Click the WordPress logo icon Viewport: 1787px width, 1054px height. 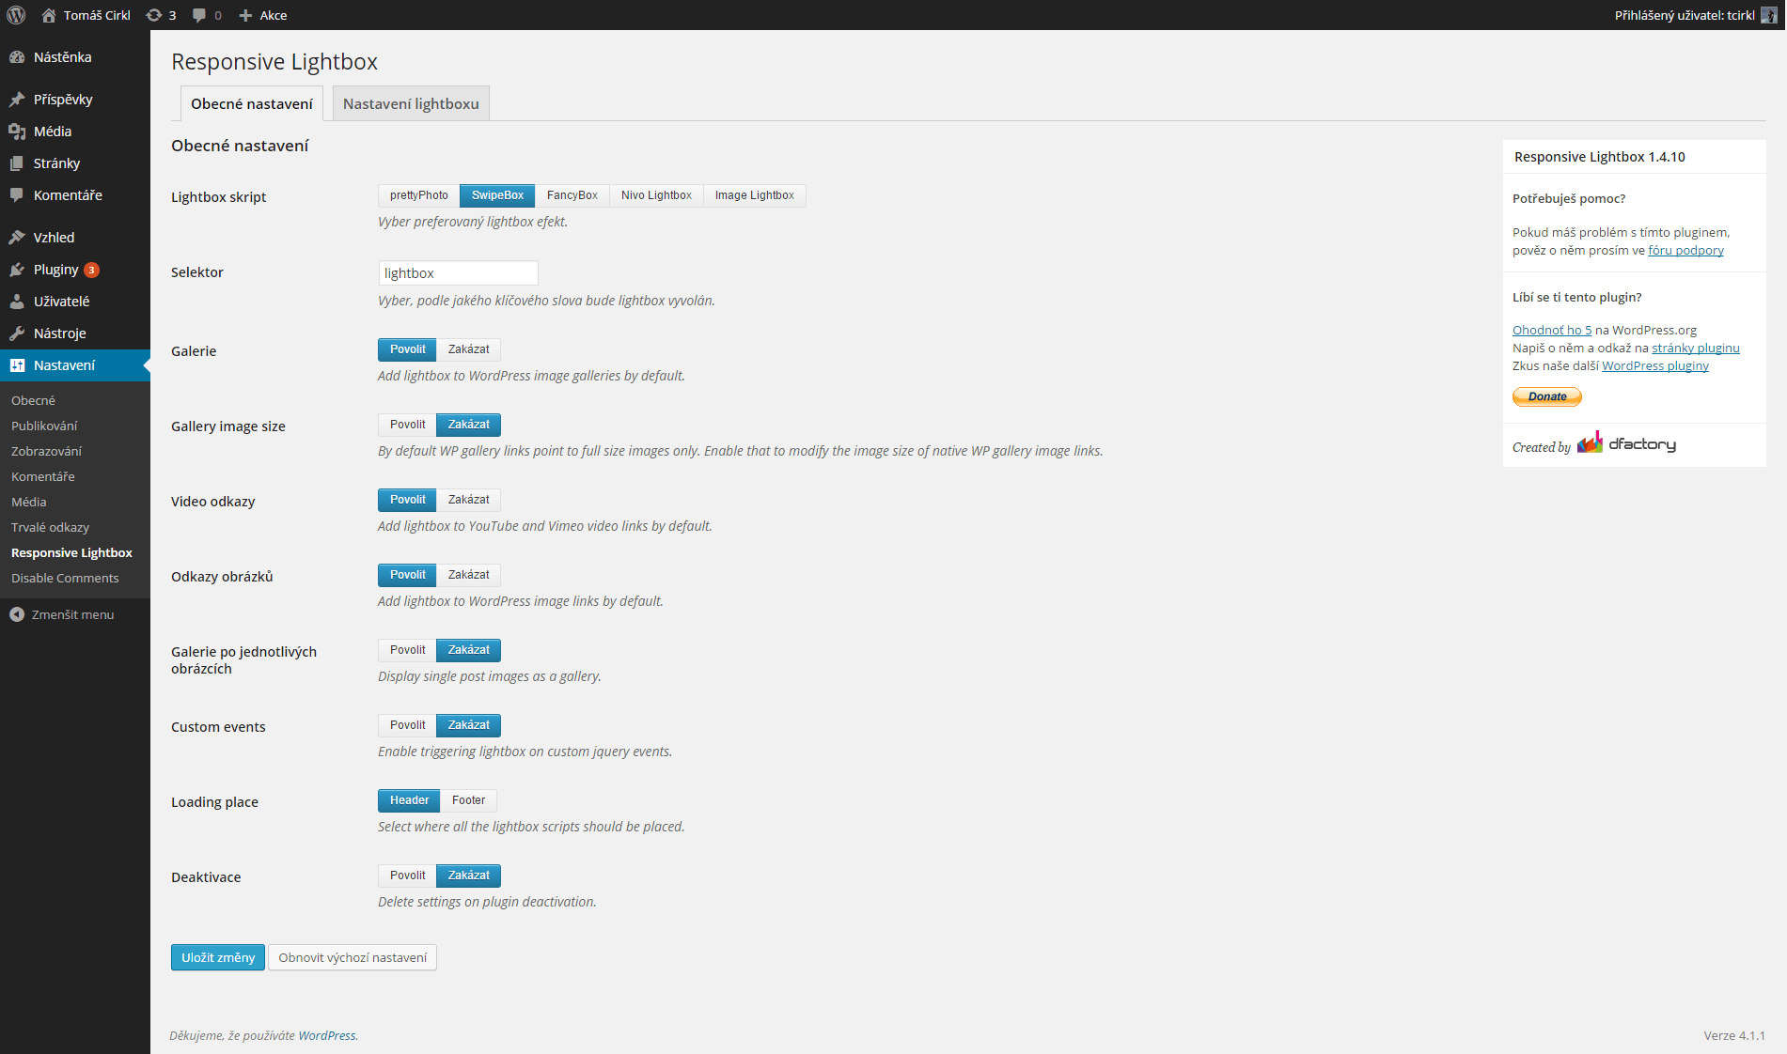tap(16, 15)
